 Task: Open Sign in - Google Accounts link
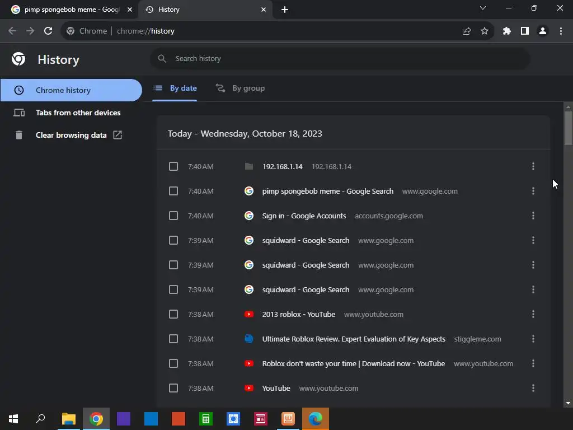(x=304, y=216)
